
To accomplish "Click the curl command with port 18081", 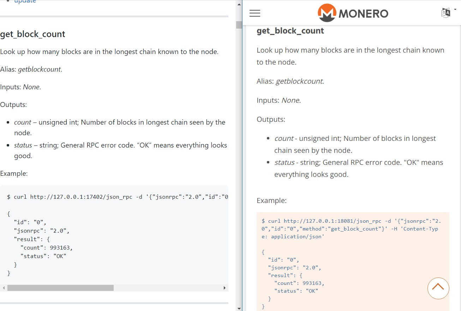I will pyautogui.click(x=351, y=229).
